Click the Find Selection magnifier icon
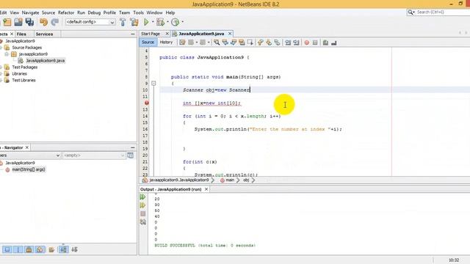 point(217,43)
